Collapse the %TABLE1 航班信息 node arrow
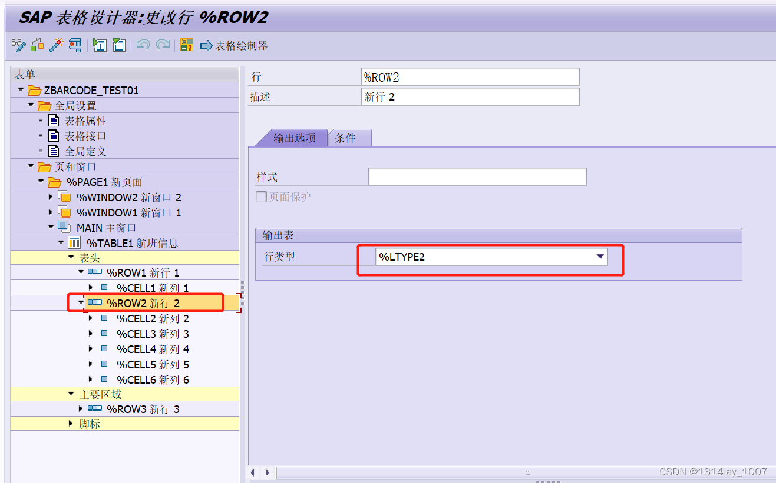The width and height of the screenshot is (776, 483). point(61,242)
